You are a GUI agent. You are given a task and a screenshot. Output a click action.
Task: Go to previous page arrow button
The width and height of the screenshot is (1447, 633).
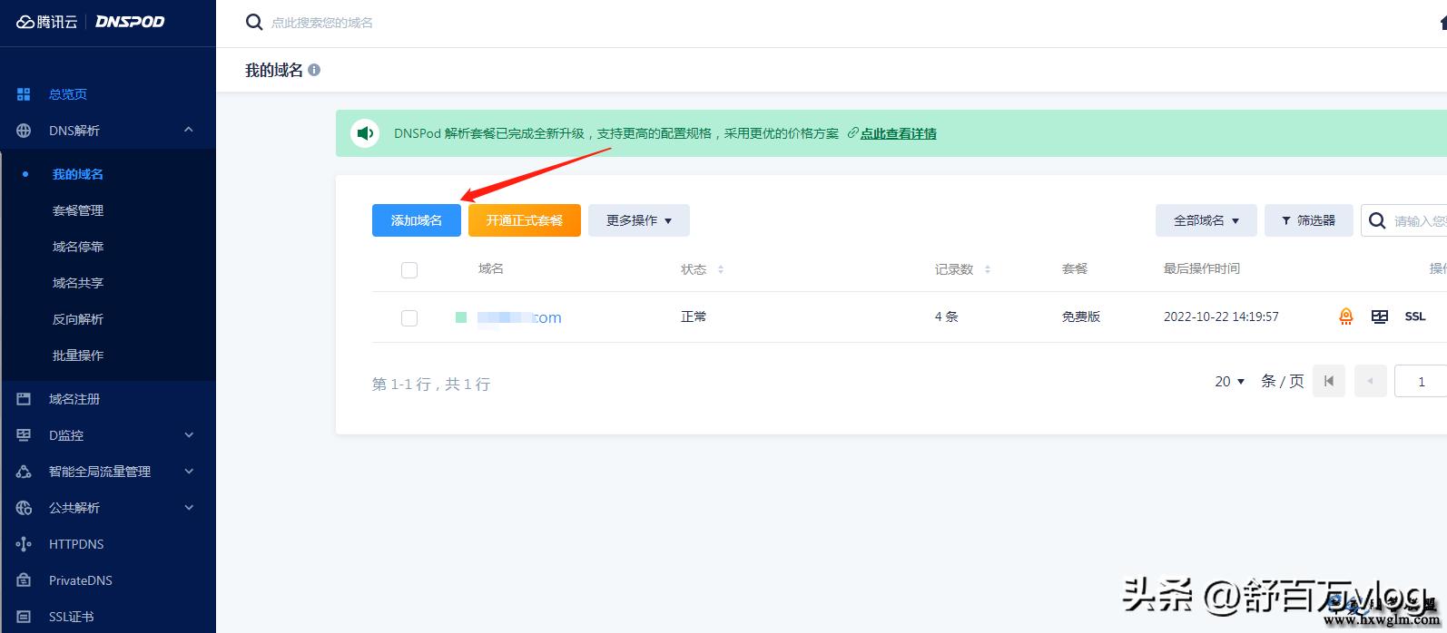pyautogui.click(x=1371, y=381)
